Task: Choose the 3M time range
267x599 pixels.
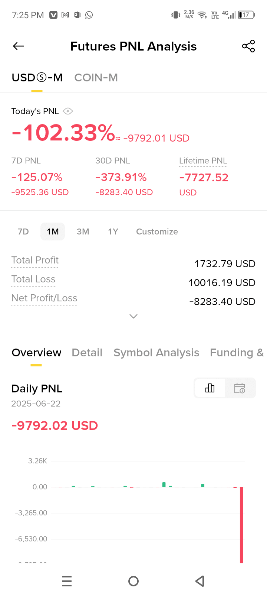Action: (x=83, y=231)
